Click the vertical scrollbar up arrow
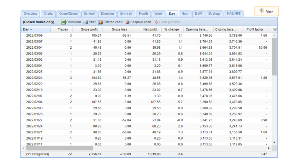The width and height of the screenshot is (294, 167). (x=274, y=36)
